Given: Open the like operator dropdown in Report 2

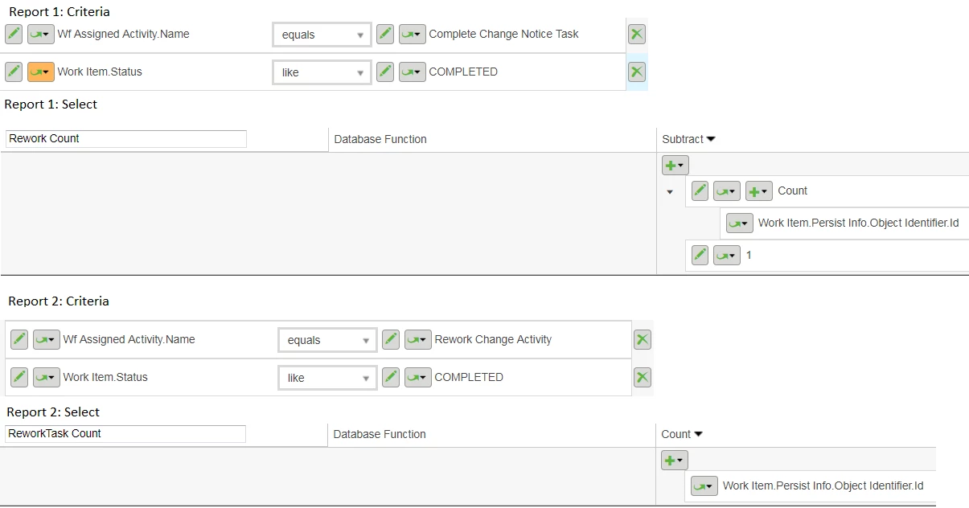Looking at the screenshot, I should coord(327,378).
